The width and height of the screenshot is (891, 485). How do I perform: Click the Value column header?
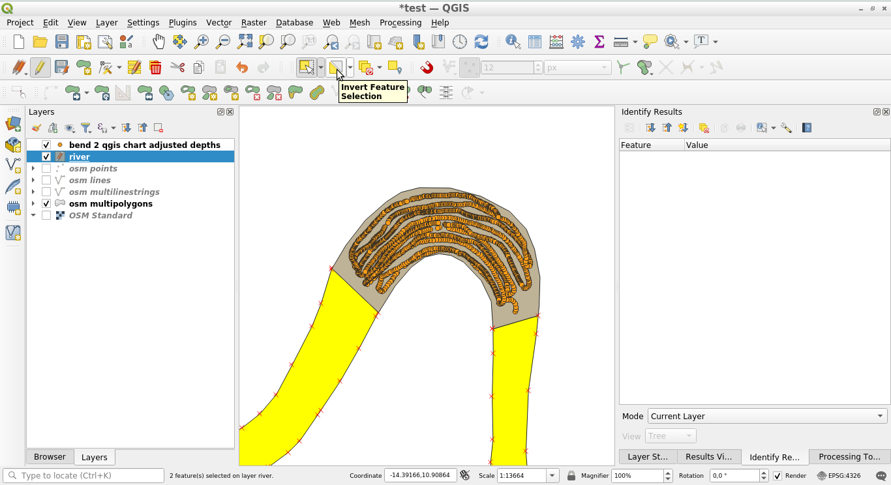[787, 145]
